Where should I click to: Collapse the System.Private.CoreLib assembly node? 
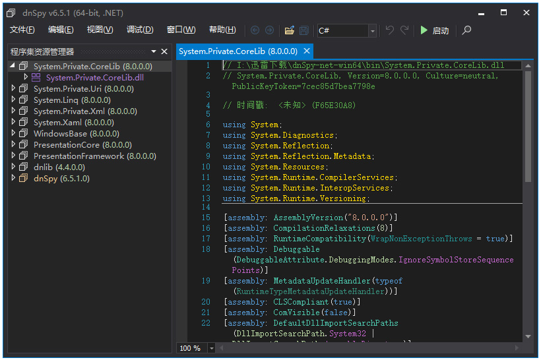click(x=13, y=66)
